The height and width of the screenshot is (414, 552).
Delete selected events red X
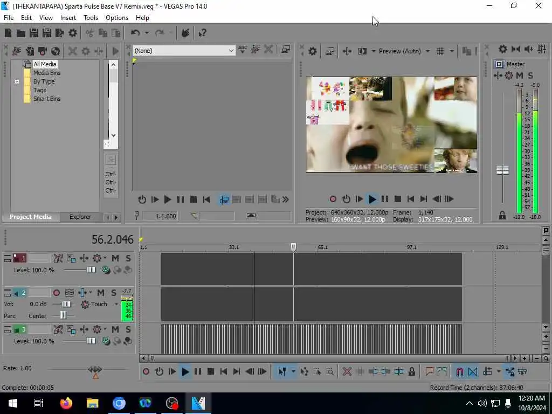coord(347,371)
